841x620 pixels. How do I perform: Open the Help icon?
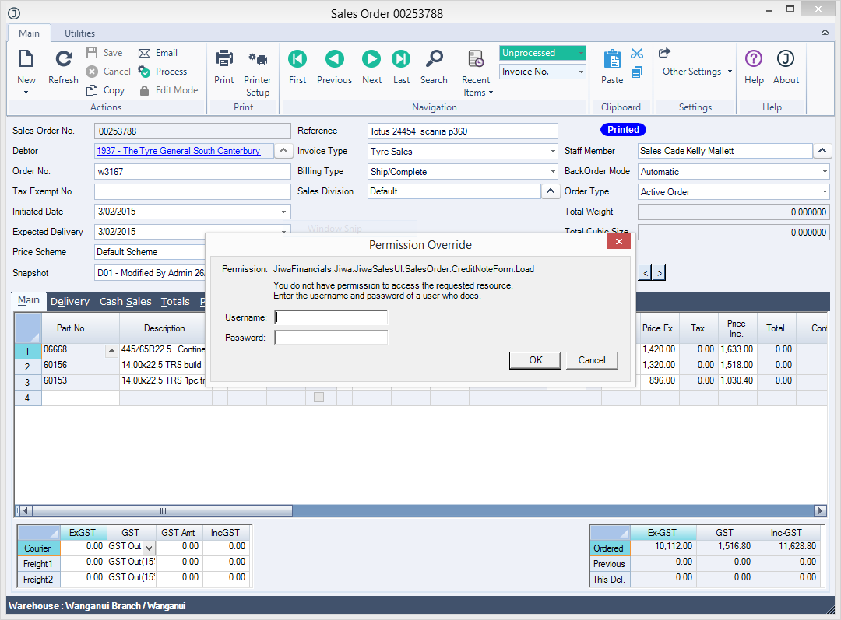pyautogui.click(x=754, y=60)
